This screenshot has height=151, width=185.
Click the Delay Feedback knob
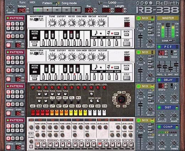tap(174, 97)
